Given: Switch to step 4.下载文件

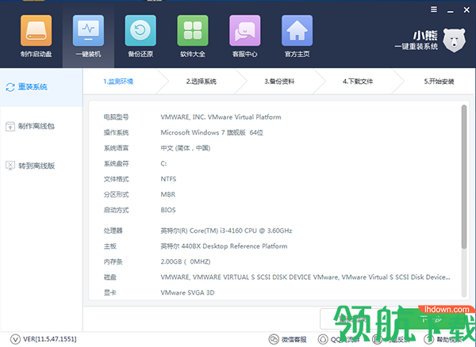Looking at the screenshot, I should 358,82.
